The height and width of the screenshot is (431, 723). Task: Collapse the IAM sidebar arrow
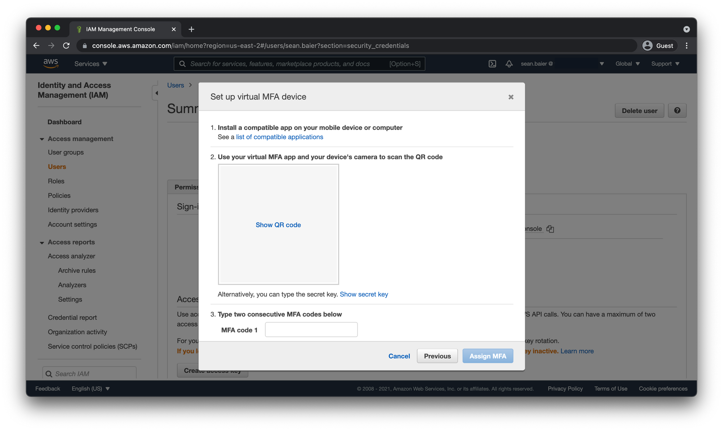[x=156, y=93]
